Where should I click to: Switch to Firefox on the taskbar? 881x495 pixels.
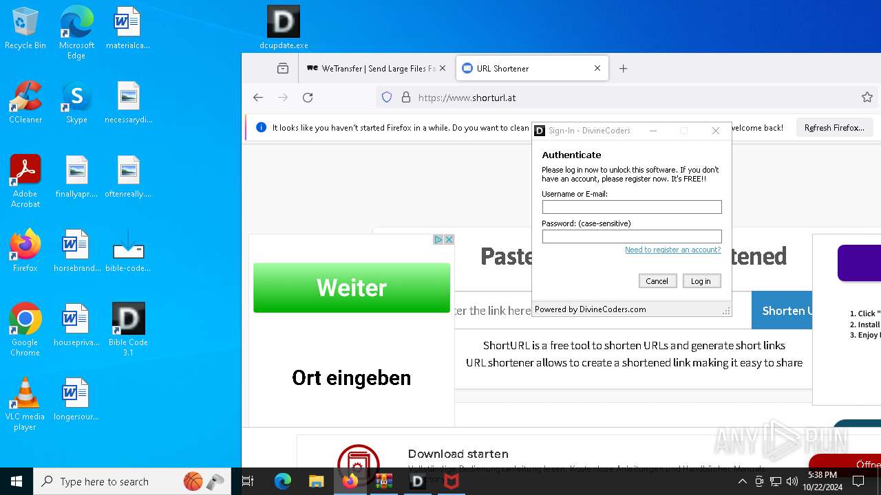tap(350, 482)
